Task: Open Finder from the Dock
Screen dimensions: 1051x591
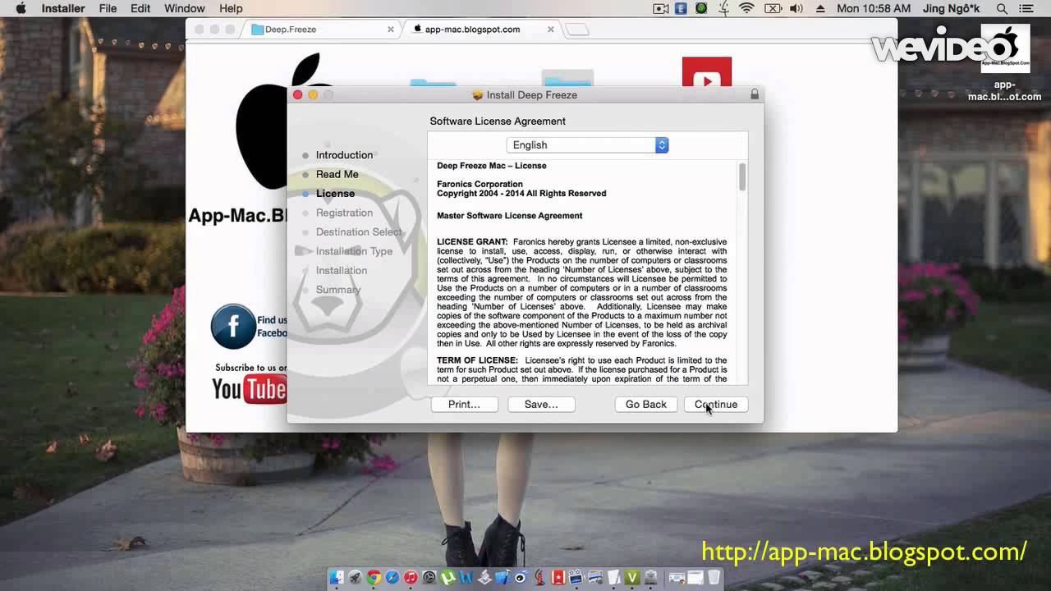Action: [x=337, y=578]
